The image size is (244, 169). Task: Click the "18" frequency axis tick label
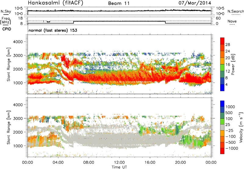(20, 18)
